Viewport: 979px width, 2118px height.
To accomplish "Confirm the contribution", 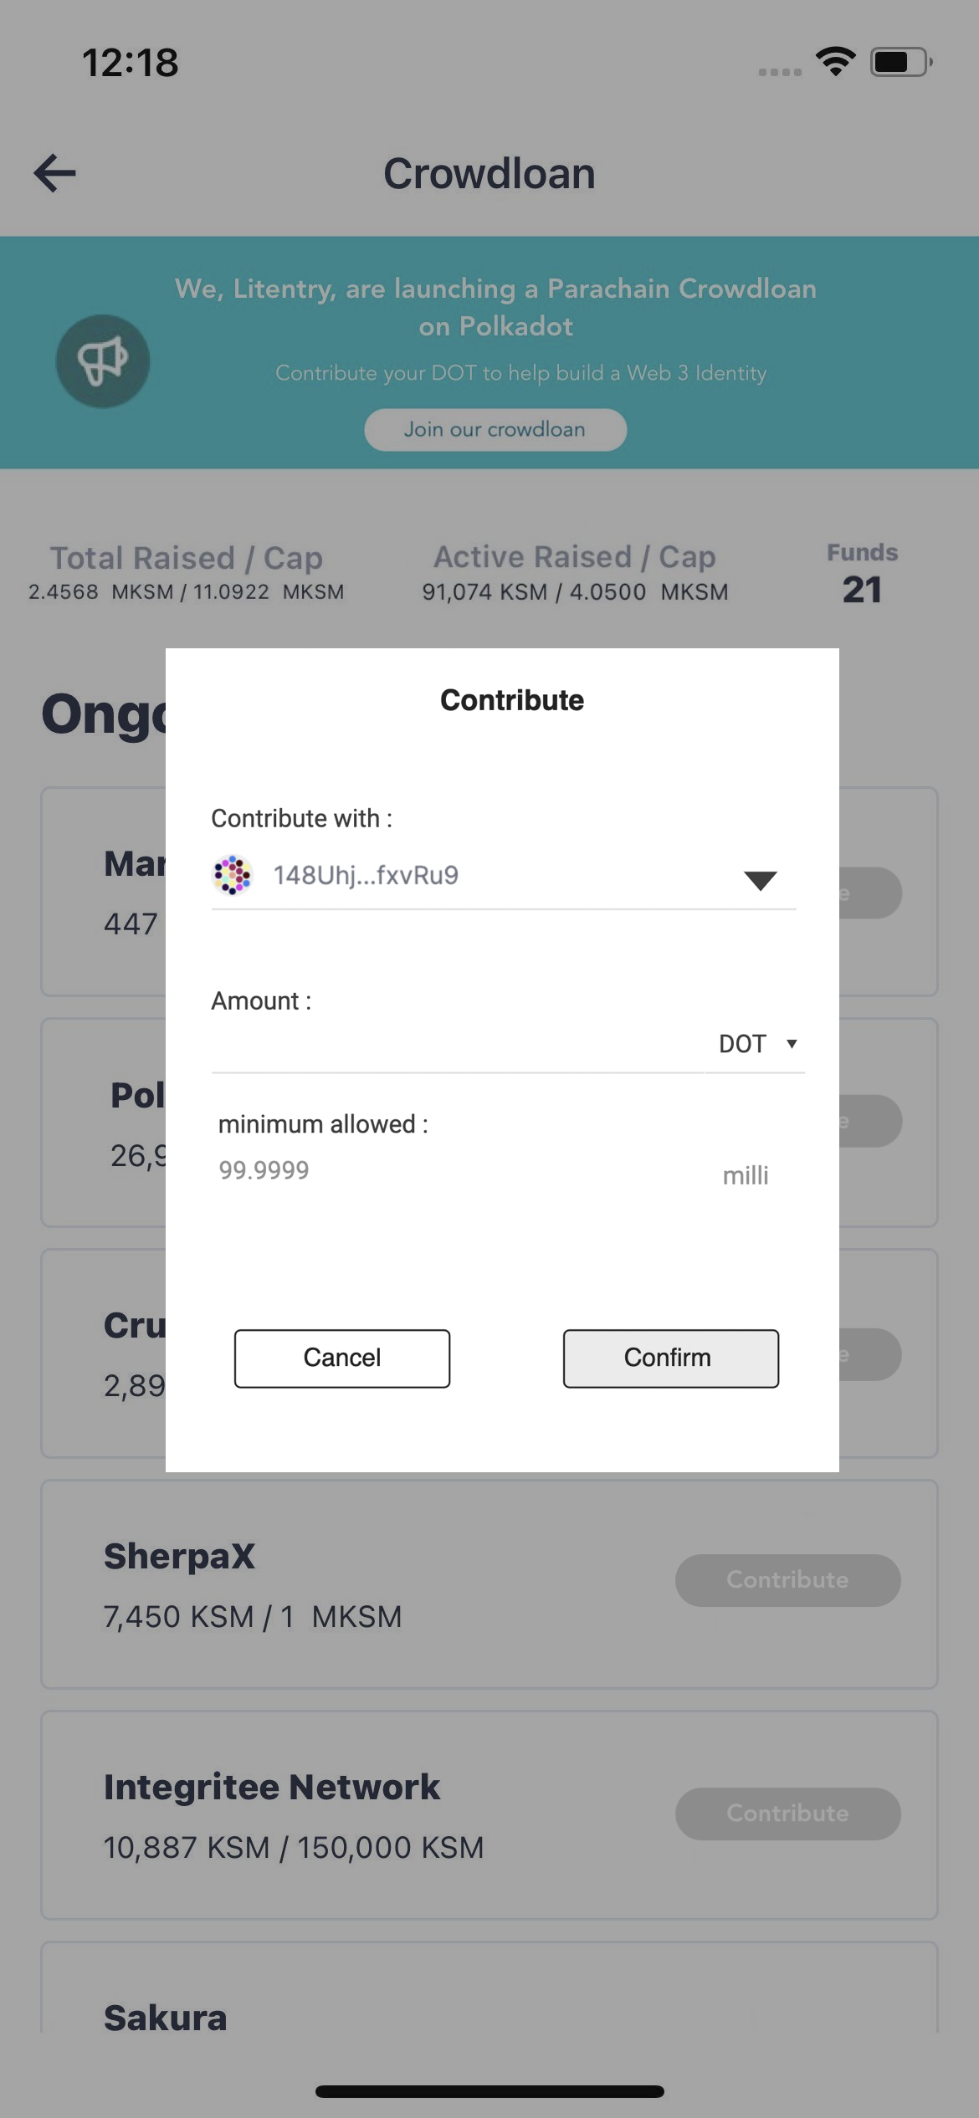I will point(669,1358).
